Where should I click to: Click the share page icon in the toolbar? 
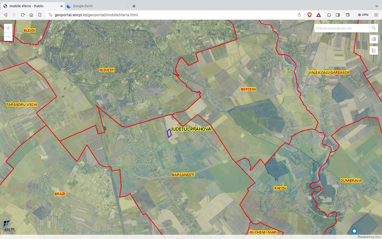pos(299,15)
